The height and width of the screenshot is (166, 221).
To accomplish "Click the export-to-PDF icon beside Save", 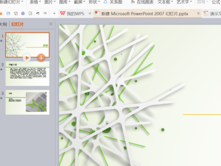I will click(x=15, y=13).
